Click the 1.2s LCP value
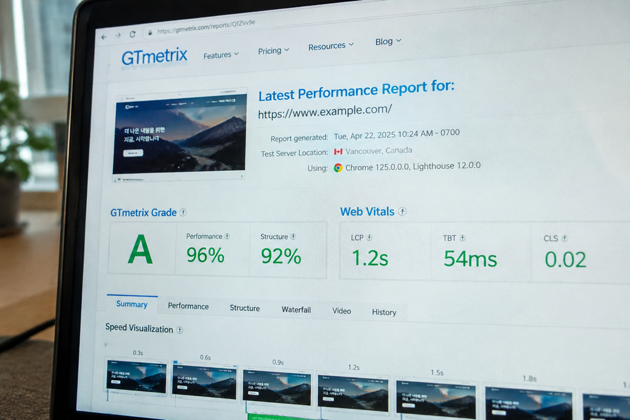 click(x=370, y=258)
